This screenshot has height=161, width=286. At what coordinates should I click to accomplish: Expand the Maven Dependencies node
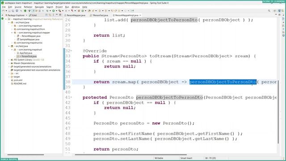pos(9,63)
